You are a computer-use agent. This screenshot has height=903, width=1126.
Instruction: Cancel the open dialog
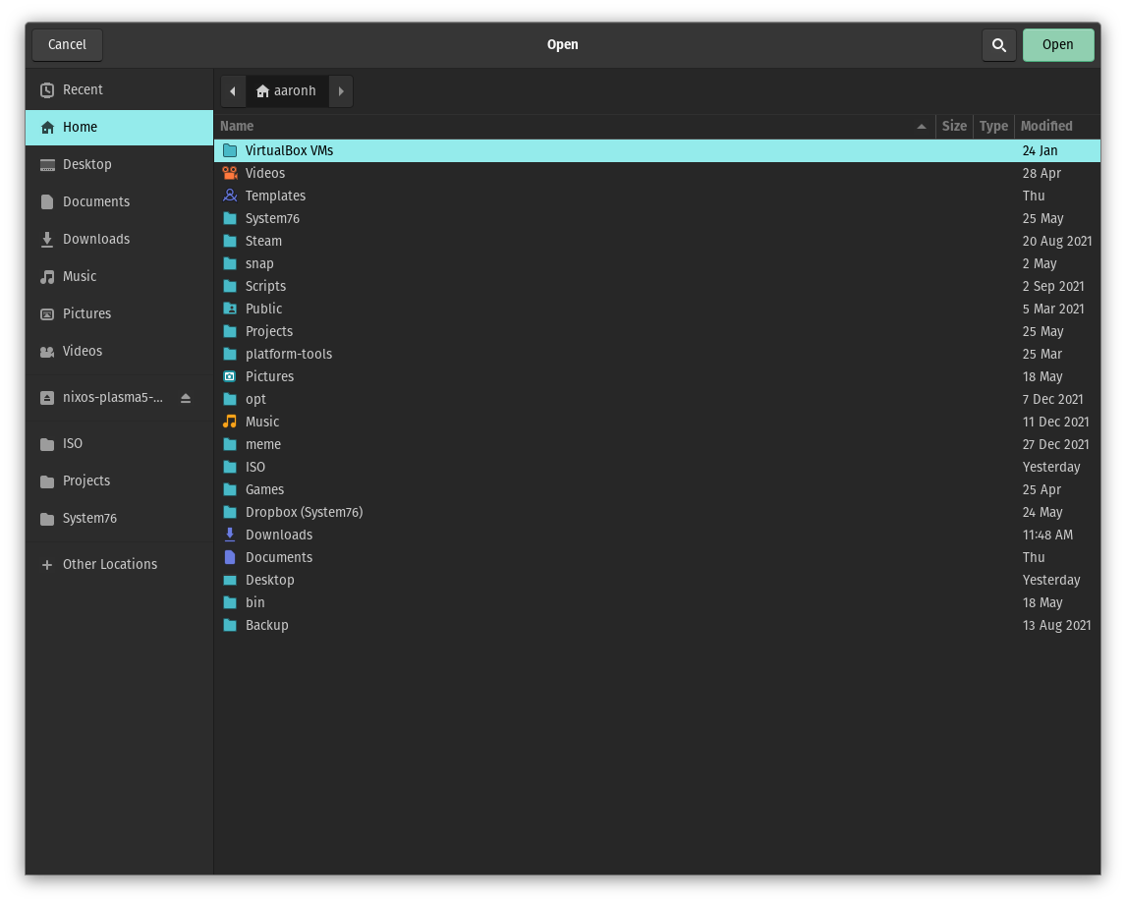[67, 44]
